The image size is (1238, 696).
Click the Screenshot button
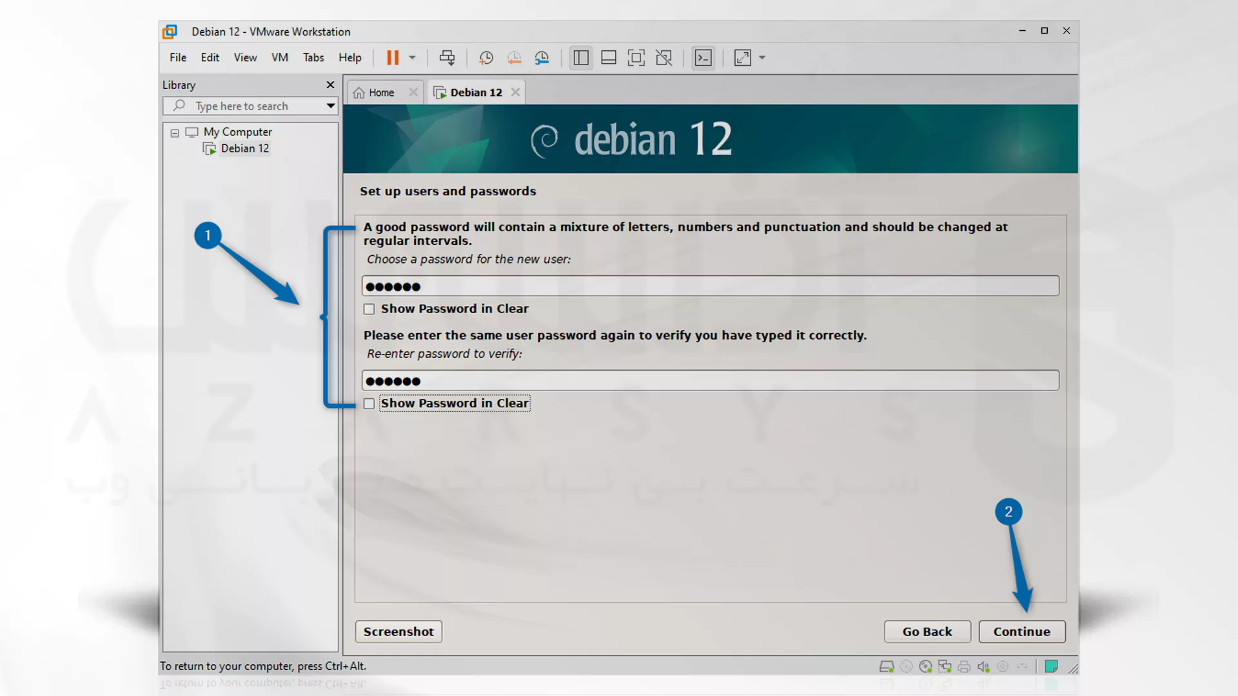[398, 632]
